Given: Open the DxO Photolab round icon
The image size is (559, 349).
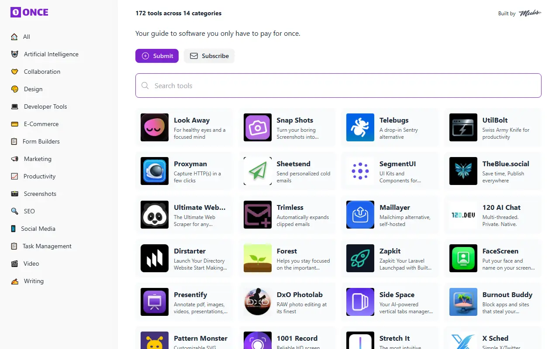Looking at the screenshot, I should (x=258, y=302).
